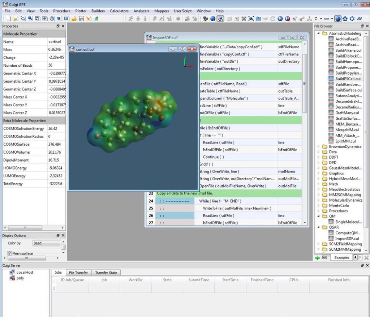Open the Builders menu

click(98, 11)
